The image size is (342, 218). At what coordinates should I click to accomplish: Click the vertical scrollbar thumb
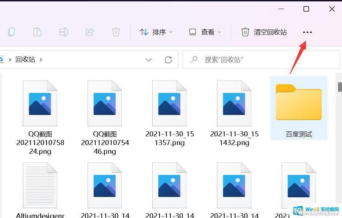click(x=340, y=87)
